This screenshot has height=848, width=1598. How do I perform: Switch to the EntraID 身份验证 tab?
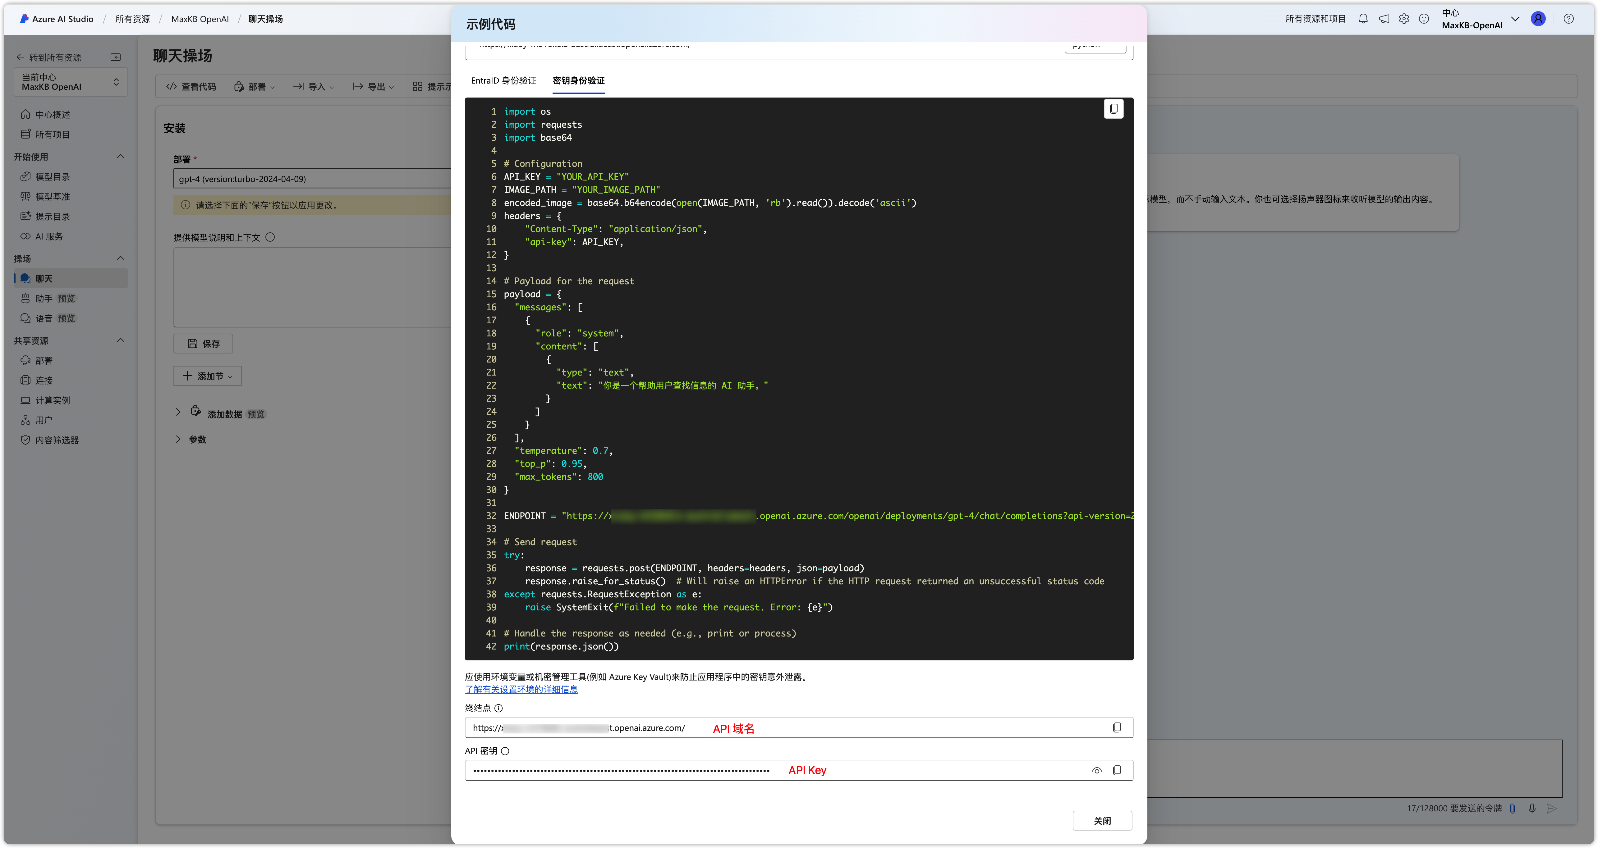tap(504, 80)
